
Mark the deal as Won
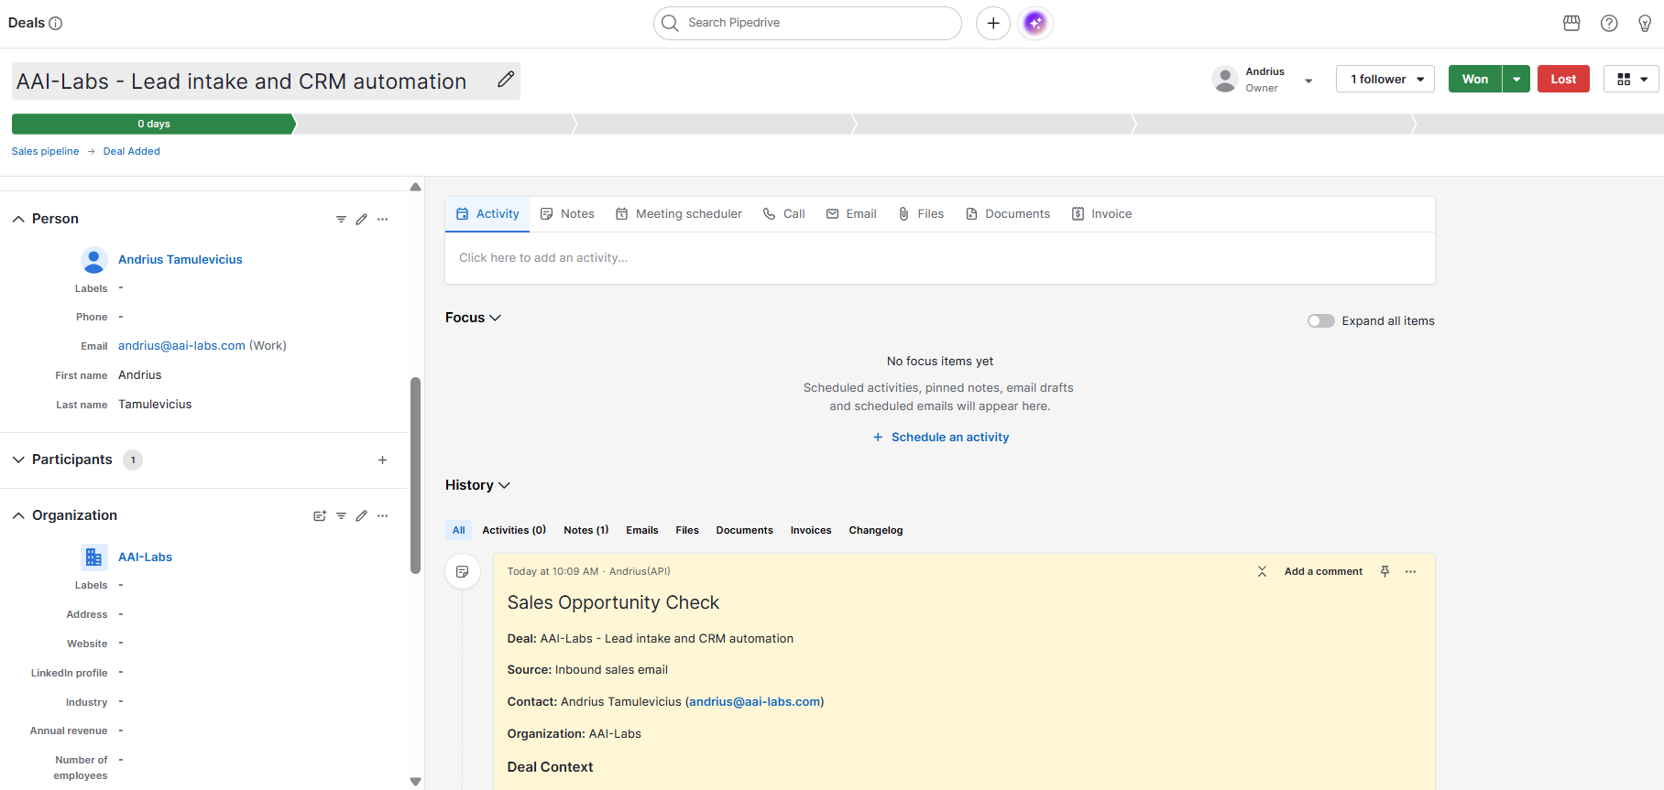click(x=1475, y=80)
